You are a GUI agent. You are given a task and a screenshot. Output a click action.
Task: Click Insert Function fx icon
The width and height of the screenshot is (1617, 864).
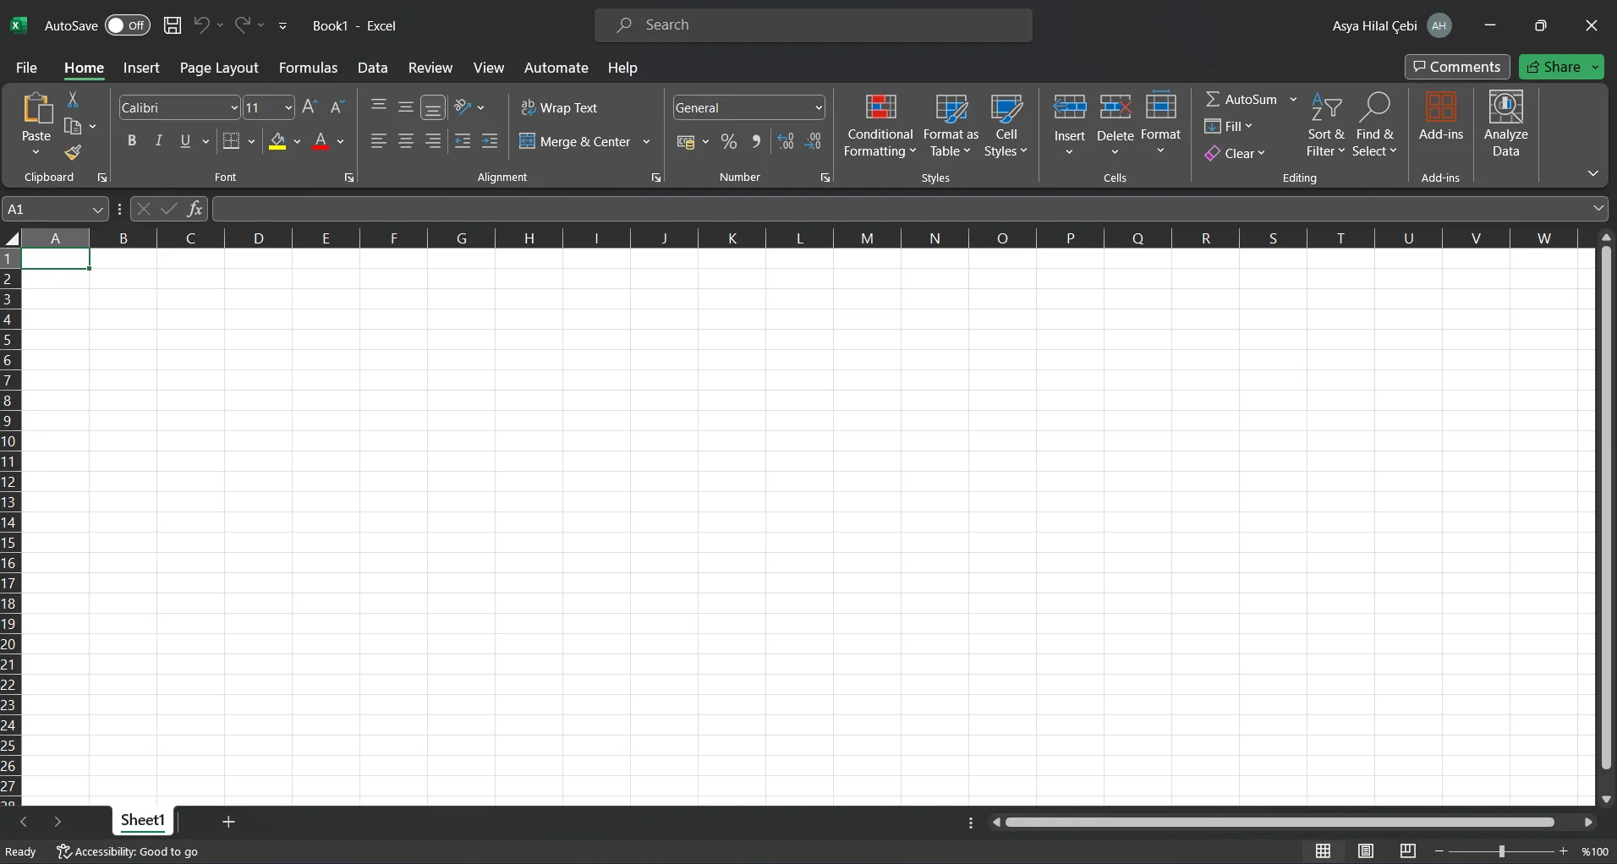195,209
